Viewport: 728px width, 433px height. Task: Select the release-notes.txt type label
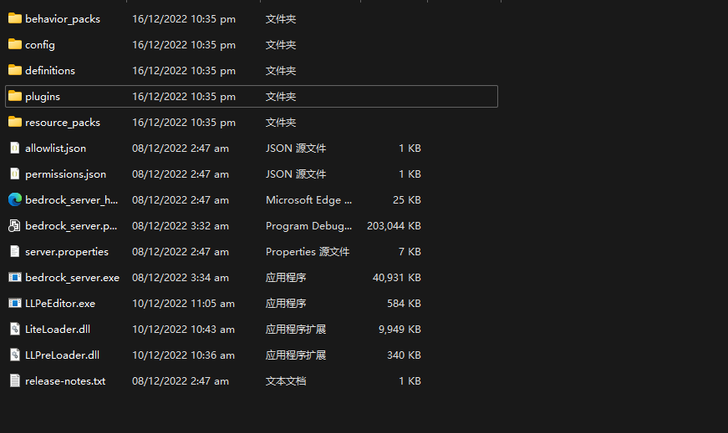(x=286, y=381)
